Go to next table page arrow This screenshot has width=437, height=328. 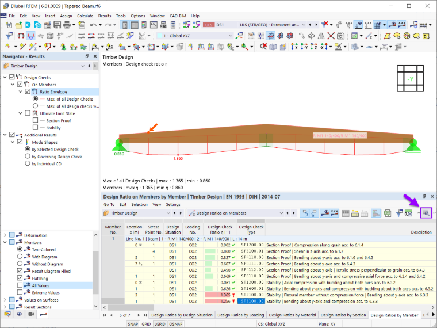(x=139, y=315)
